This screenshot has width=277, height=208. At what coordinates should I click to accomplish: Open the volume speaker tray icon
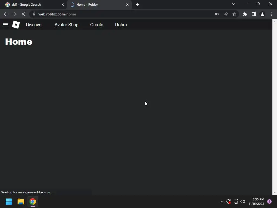coord(243,201)
